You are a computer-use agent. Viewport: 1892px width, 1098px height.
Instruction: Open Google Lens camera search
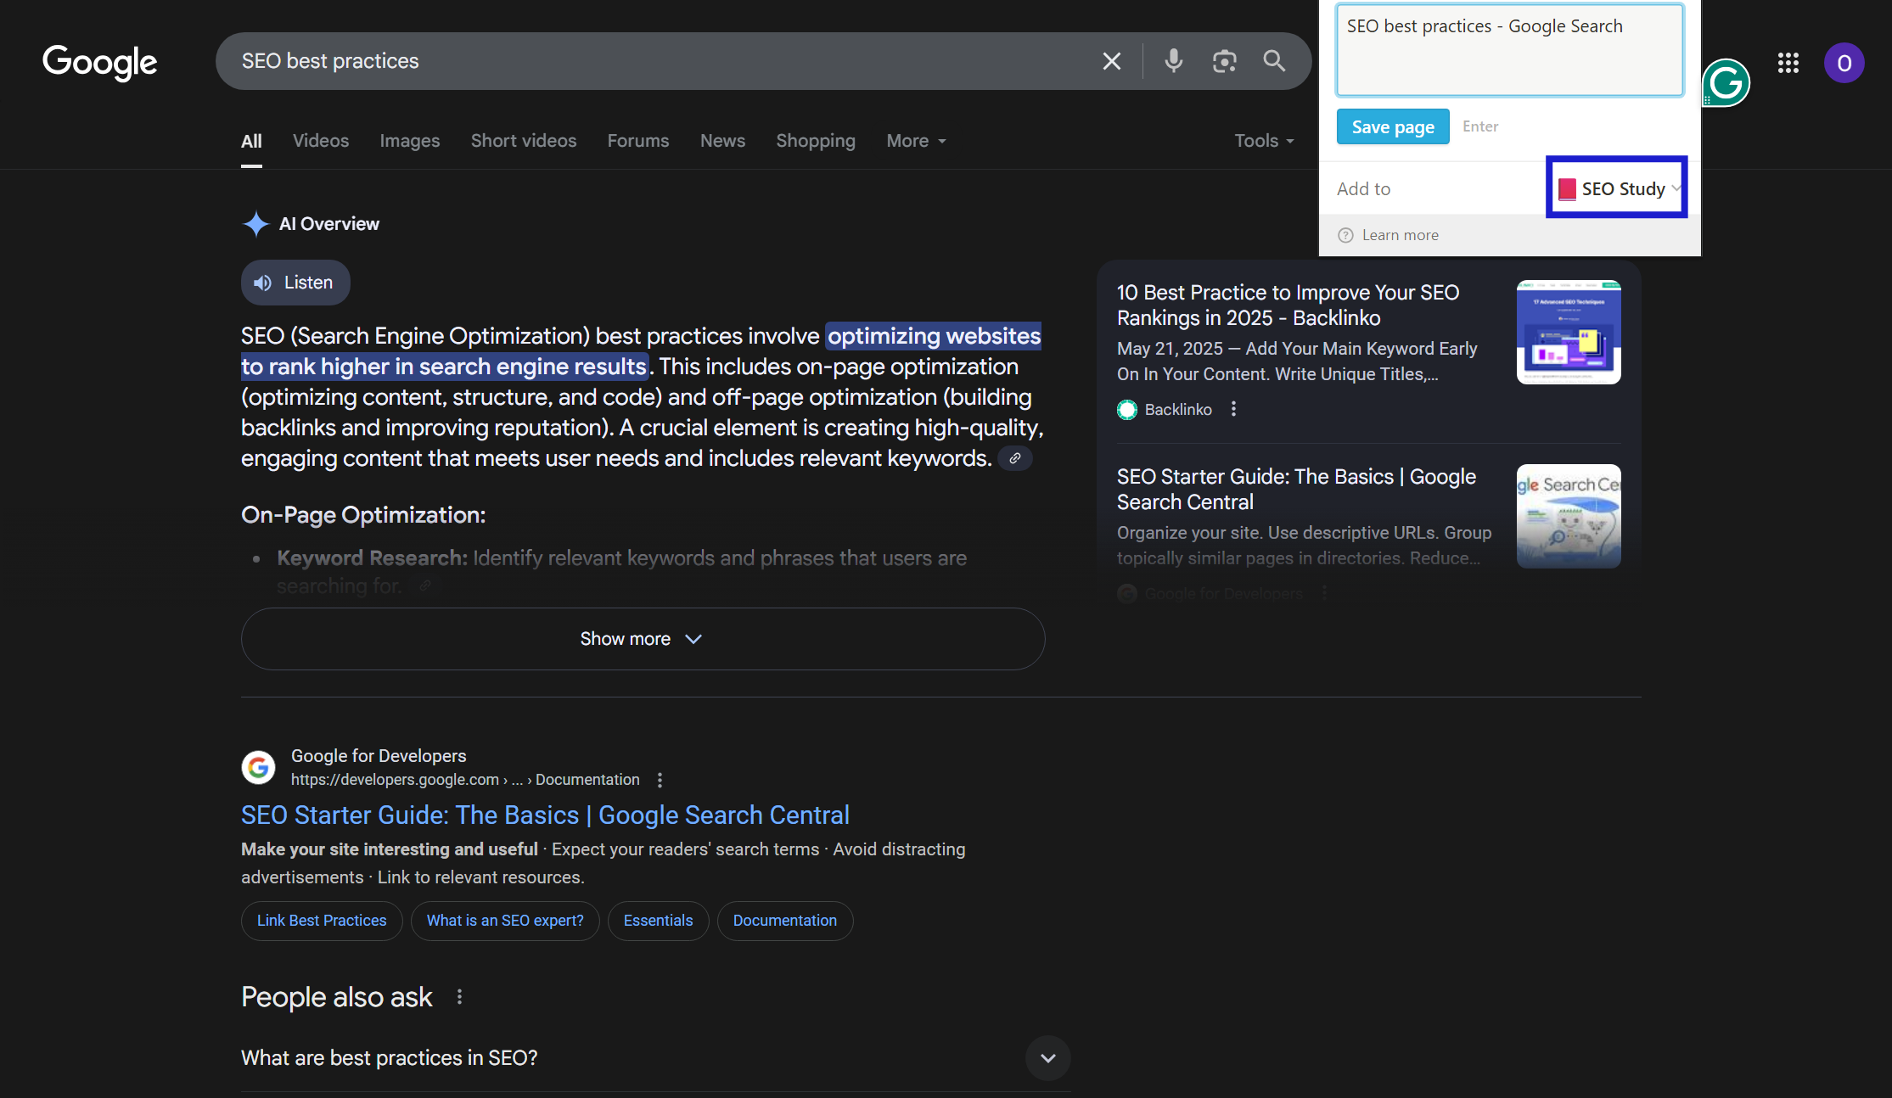click(1225, 60)
